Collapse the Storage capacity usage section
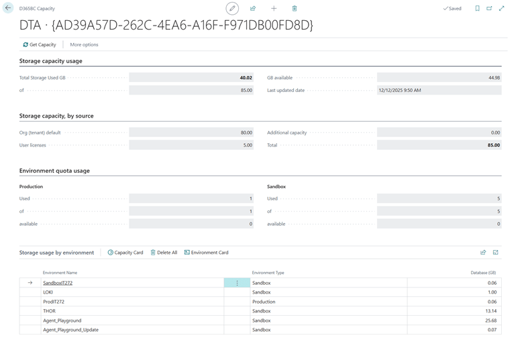 tap(51, 61)
